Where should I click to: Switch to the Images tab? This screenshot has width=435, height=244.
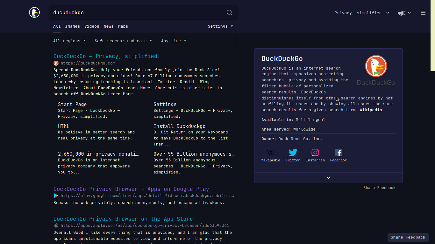pyautogui.click(x=72, y=26)
